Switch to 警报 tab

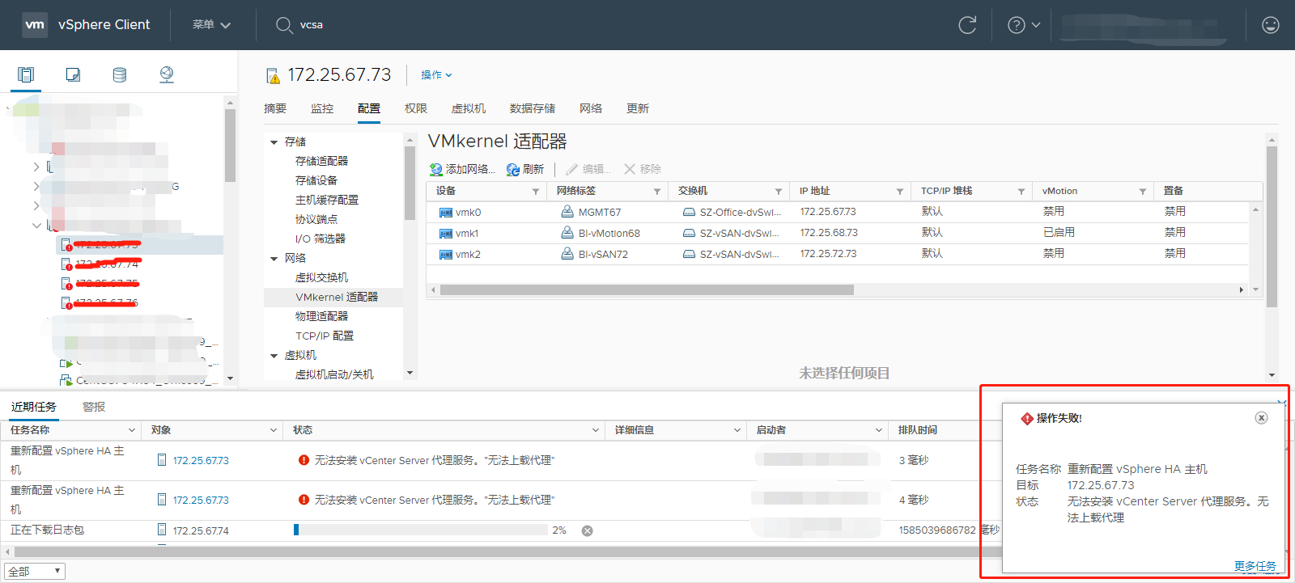click(94, 407)
